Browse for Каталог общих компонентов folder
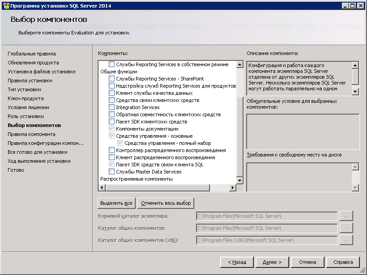Viewport: 367px width, 275px height. pos(346,228)
